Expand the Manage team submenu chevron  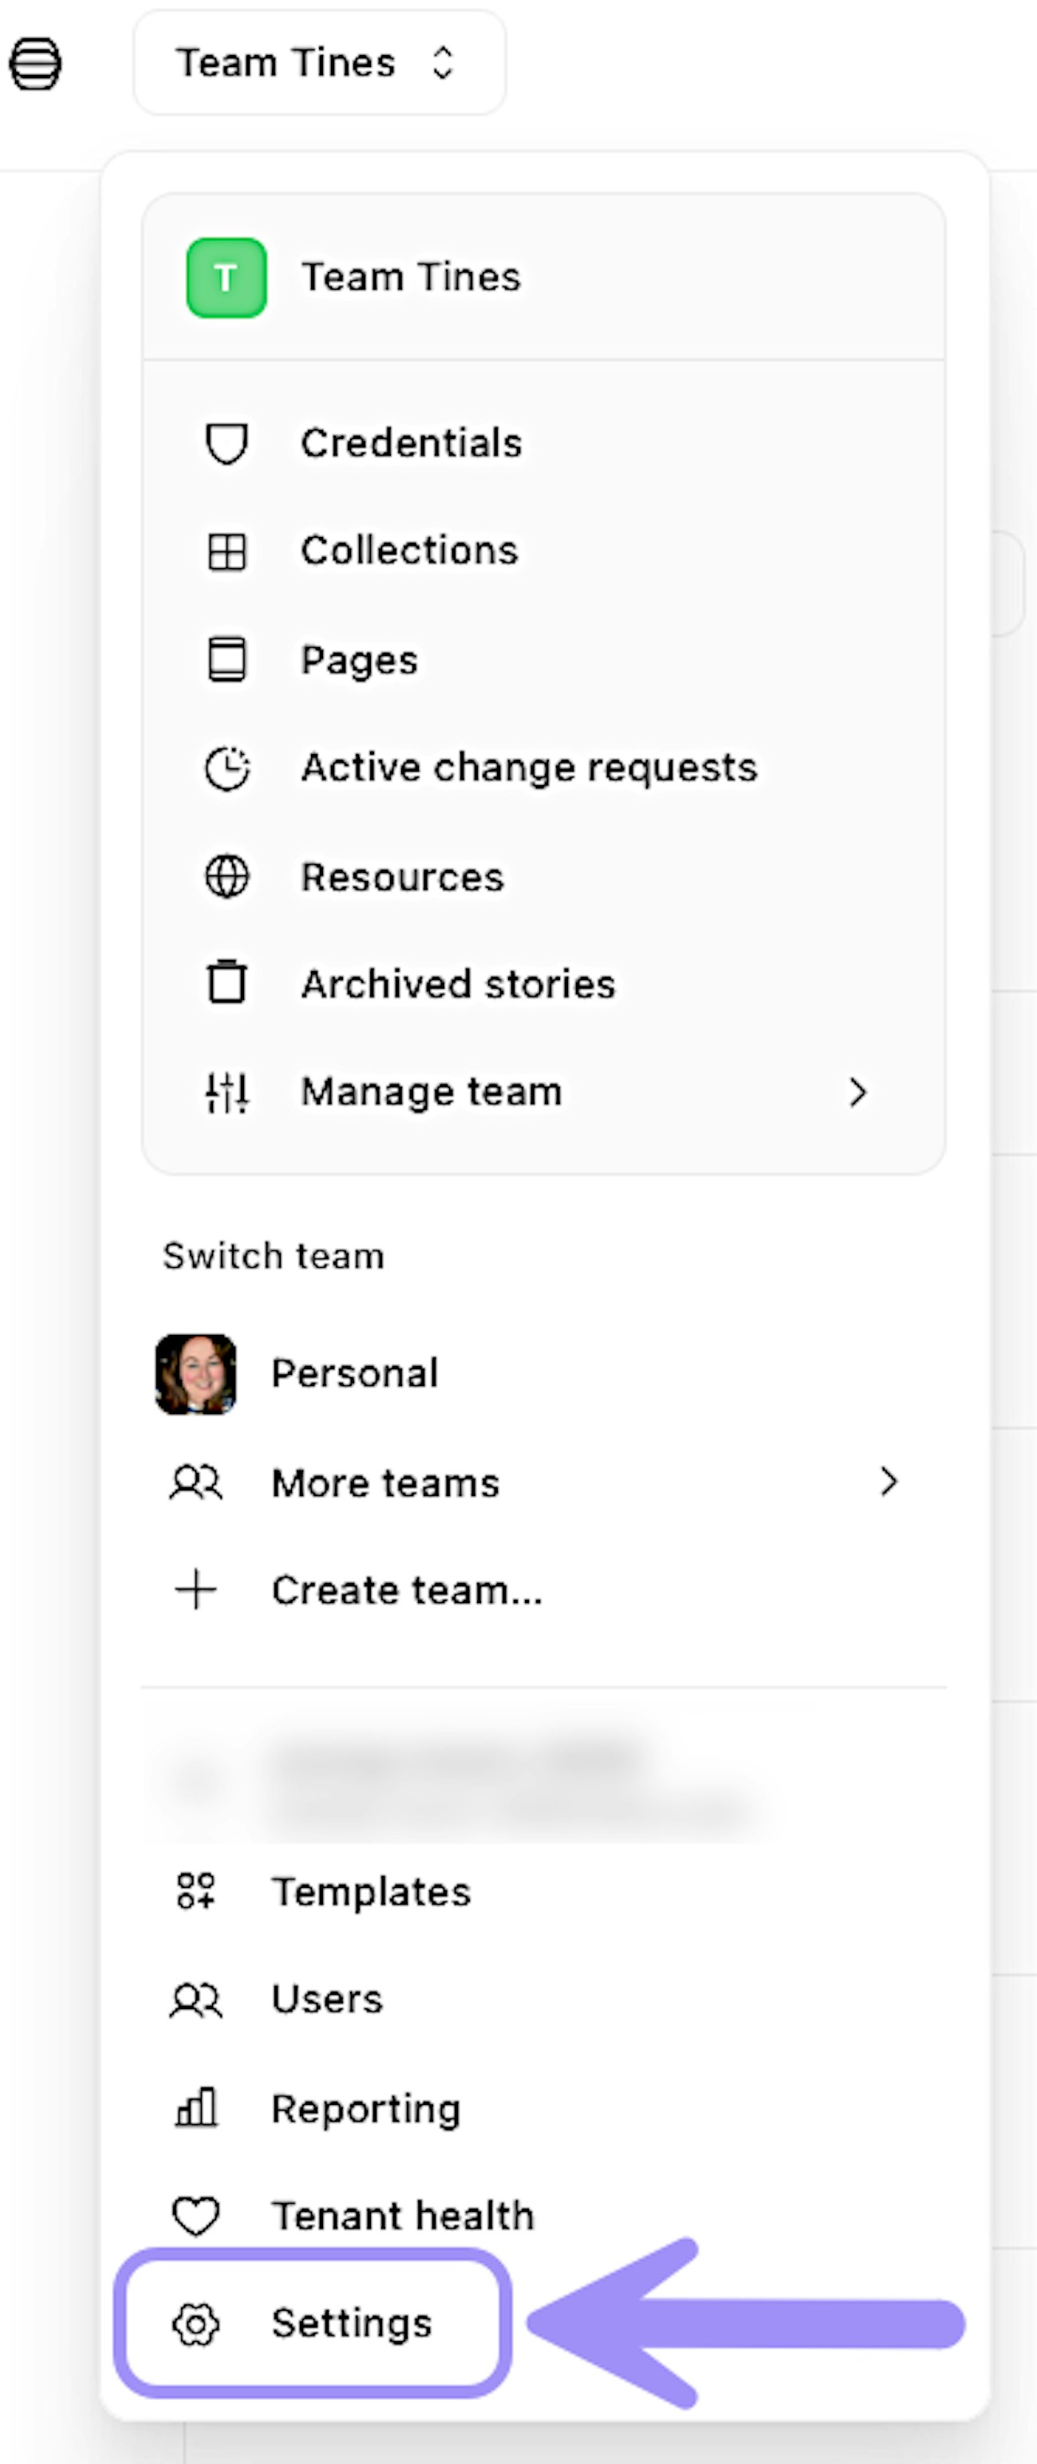click(858, 1092)
